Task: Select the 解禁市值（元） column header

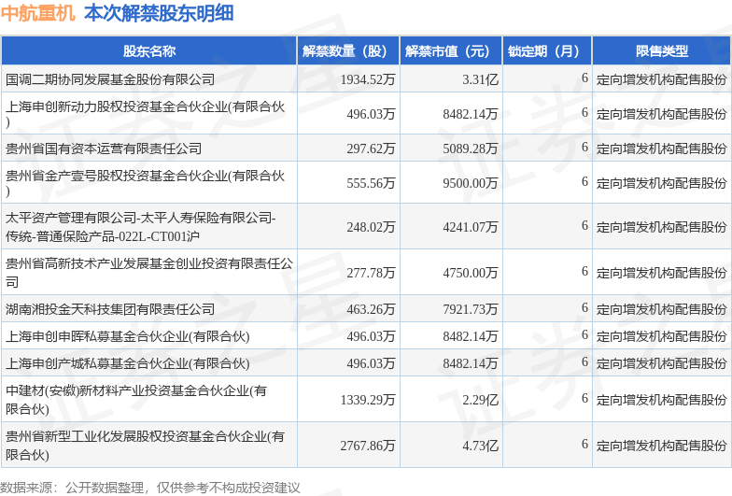Action: [x=451, y=50]
